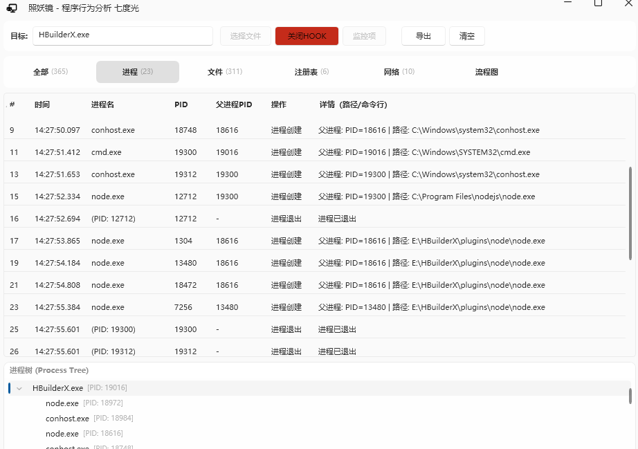Open the 网络 (10) tab
Screen dimensions: 638x449
(x=399, y=72)
